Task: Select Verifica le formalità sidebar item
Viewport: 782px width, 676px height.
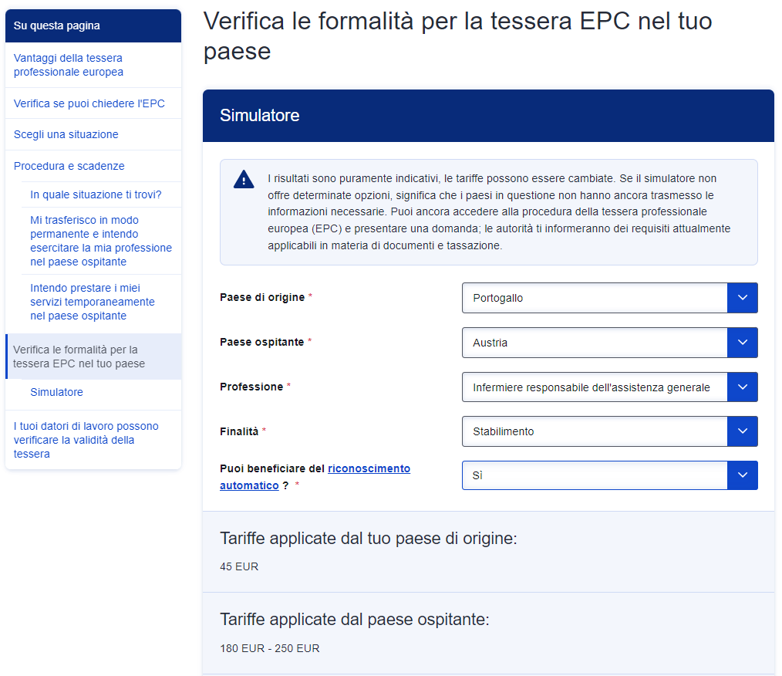Action: 79,357
